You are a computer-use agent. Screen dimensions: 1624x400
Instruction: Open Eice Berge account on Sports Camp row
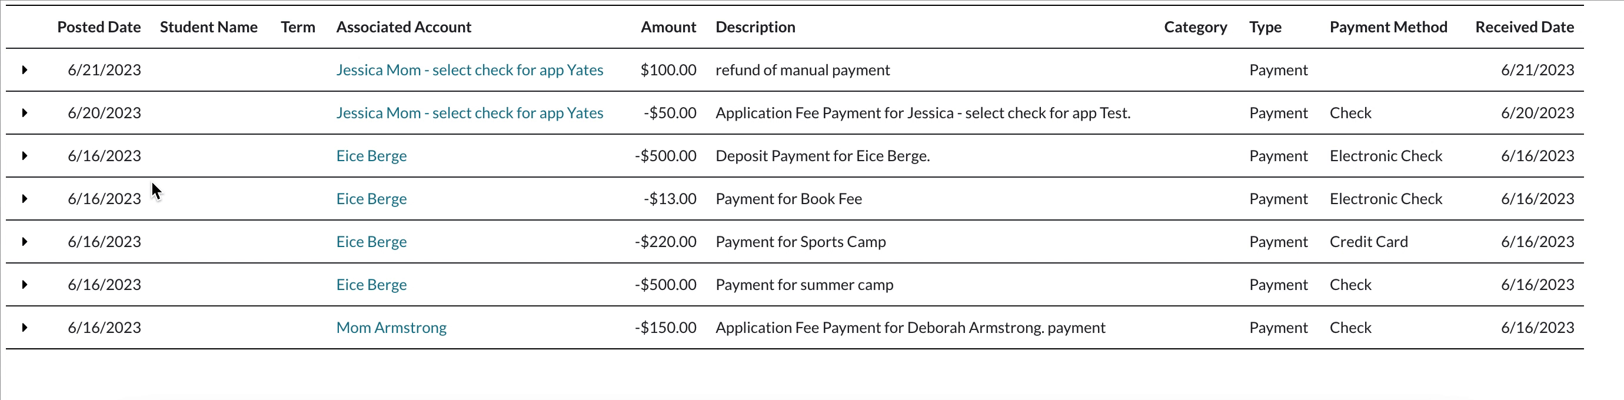pyautogui.click(x=371, y=241)
